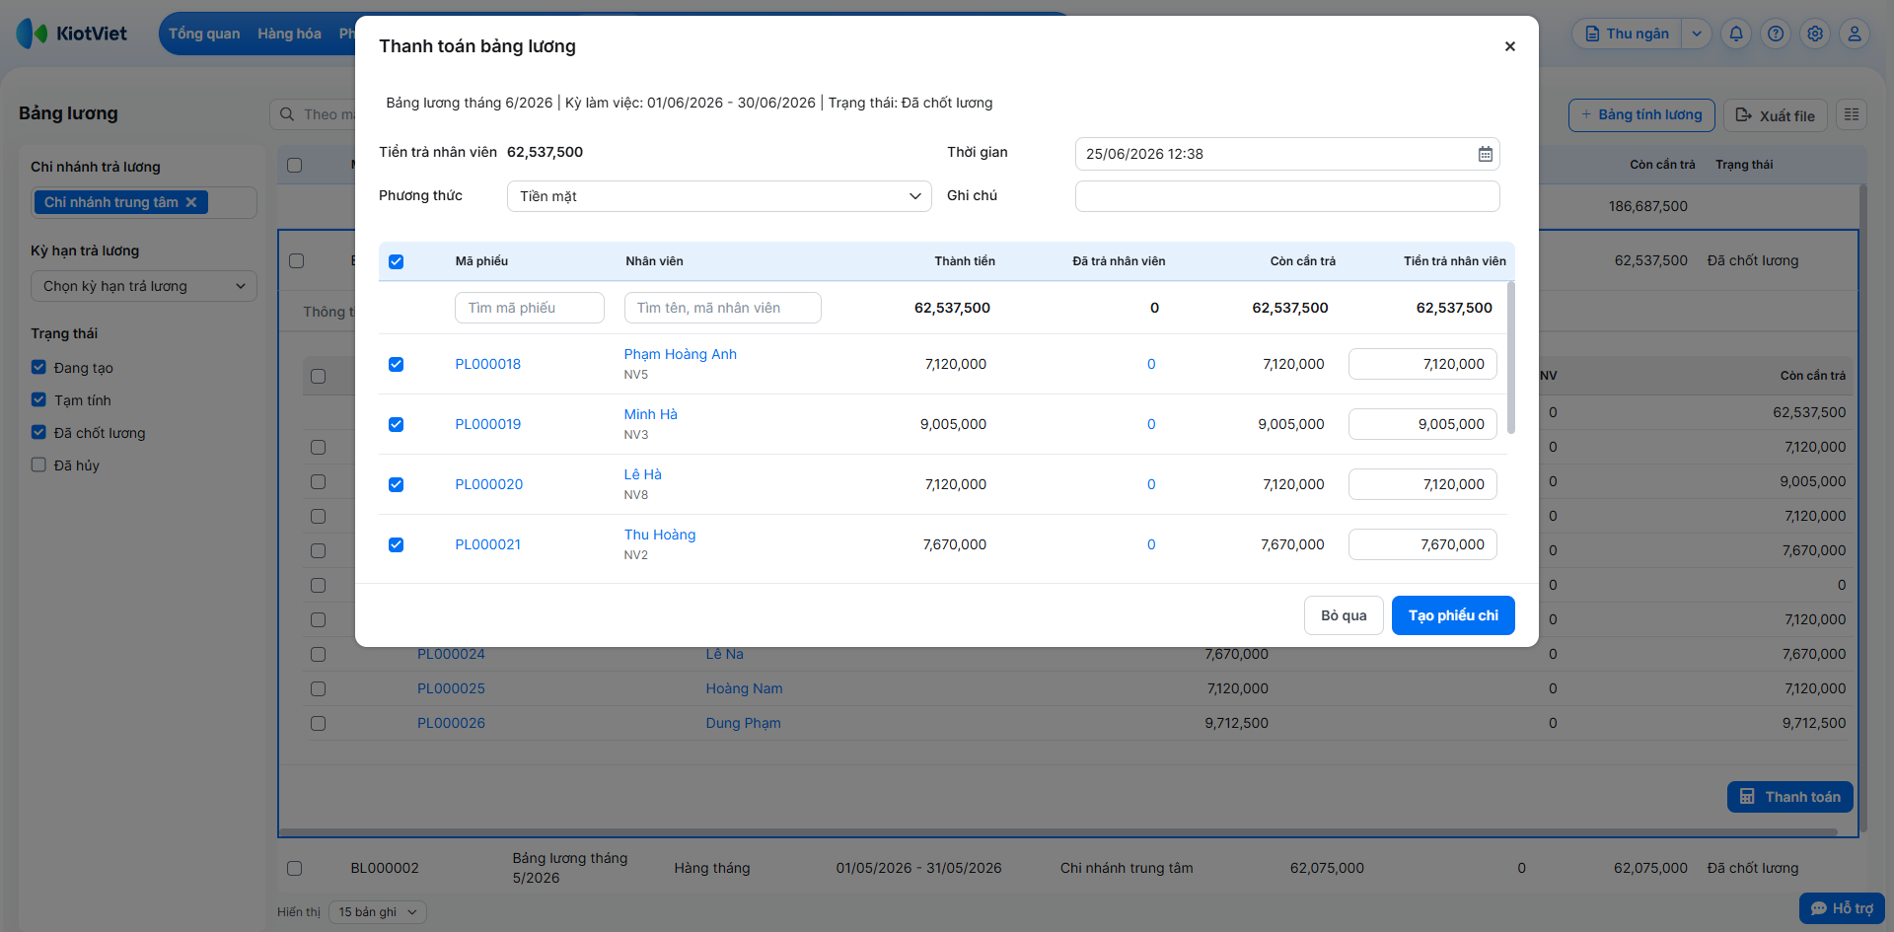1894x932 pixels.
Task: Open the calendar picker for Thời gian
Action: tap(1485, 154)
